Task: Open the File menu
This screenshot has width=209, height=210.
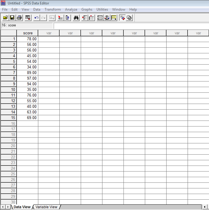Action: [5, 9]
